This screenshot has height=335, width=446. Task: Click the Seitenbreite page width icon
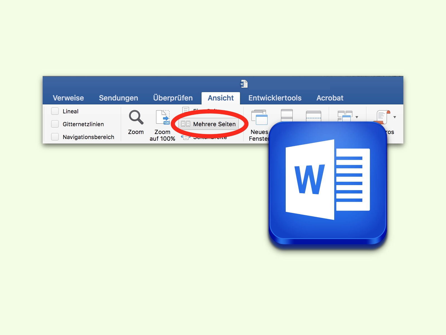tap(186, 137)
